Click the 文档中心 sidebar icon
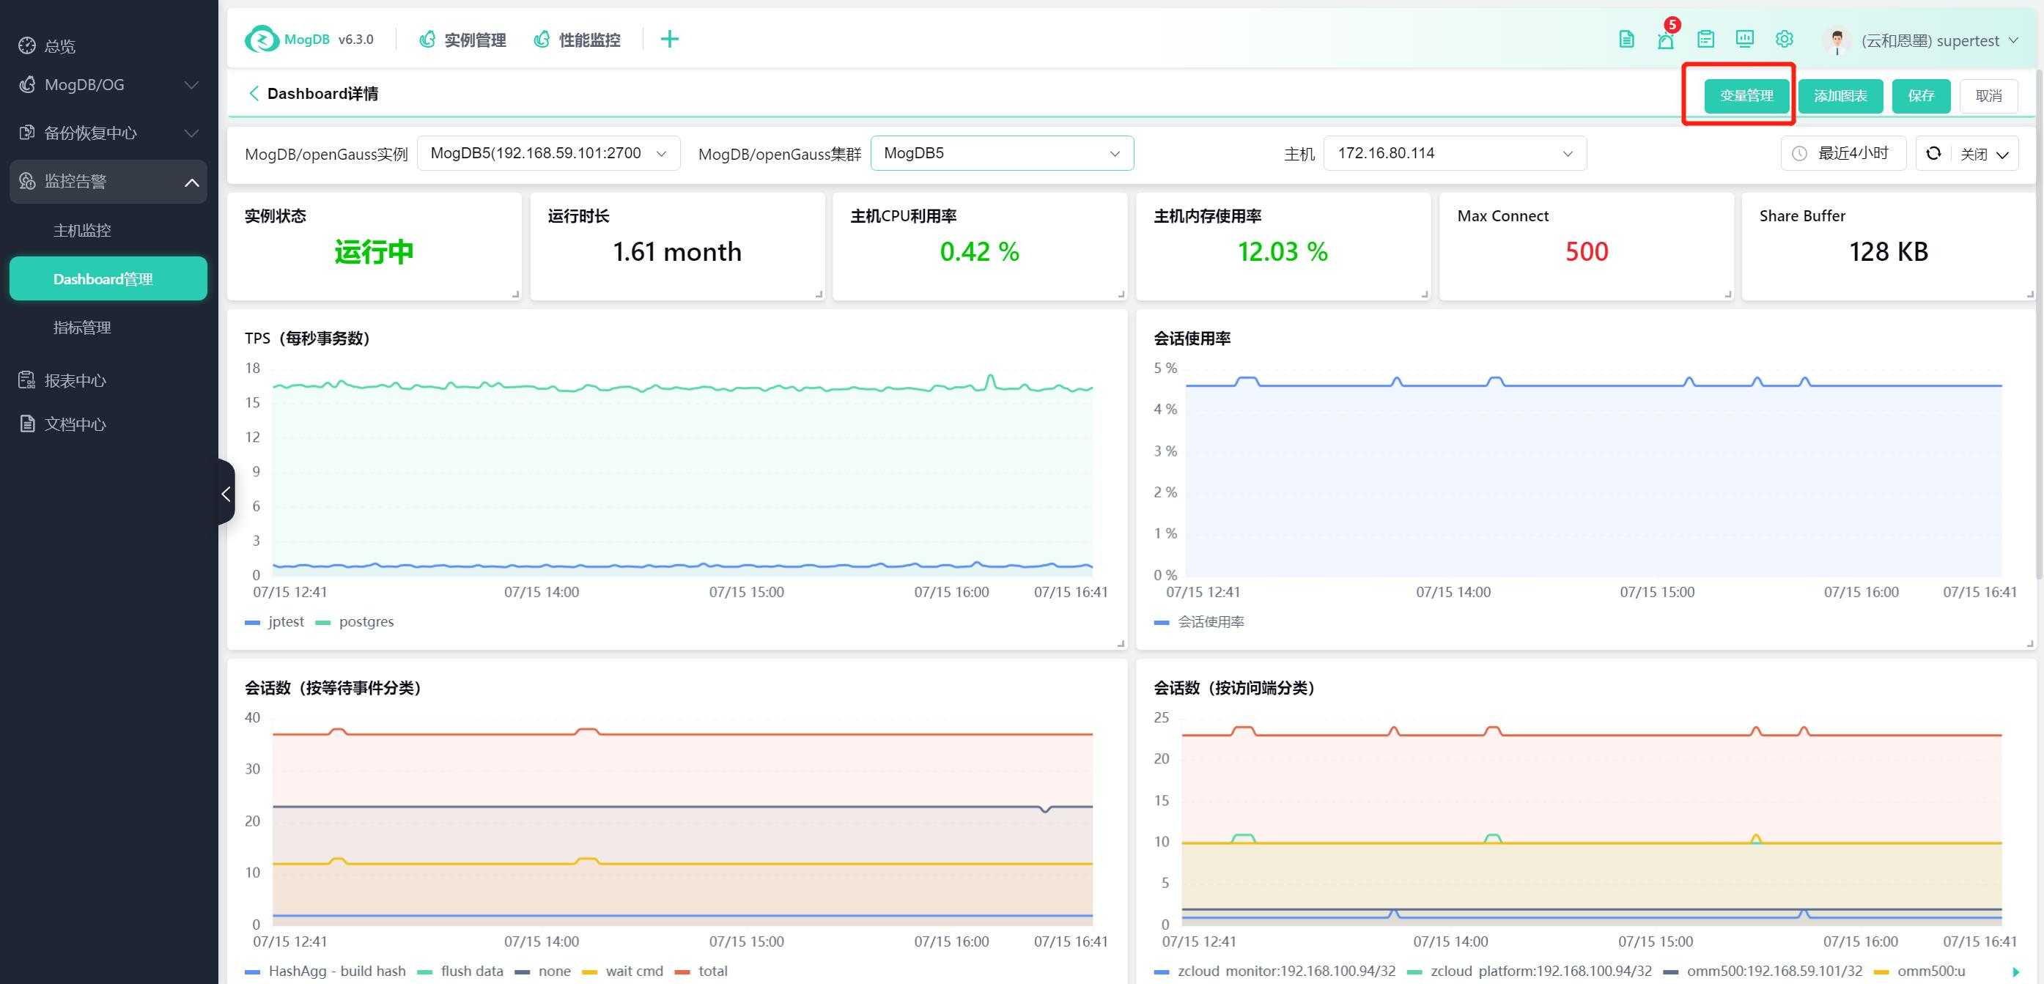The width and height of the screenshot is (2044, 984). (27, 423)
